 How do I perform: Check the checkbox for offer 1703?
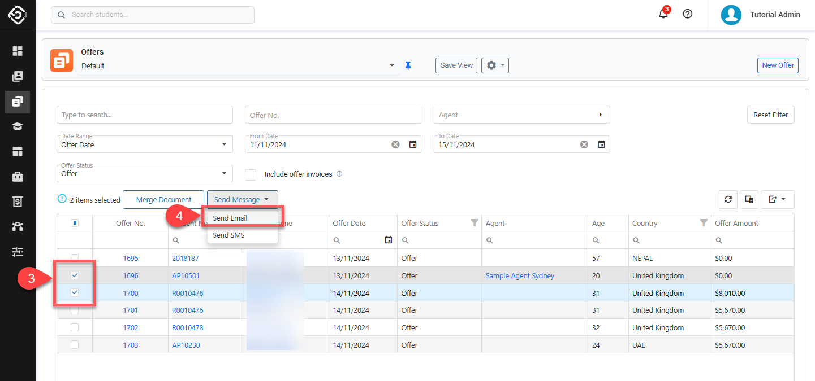pyautogui.click(x=75, y=345)
